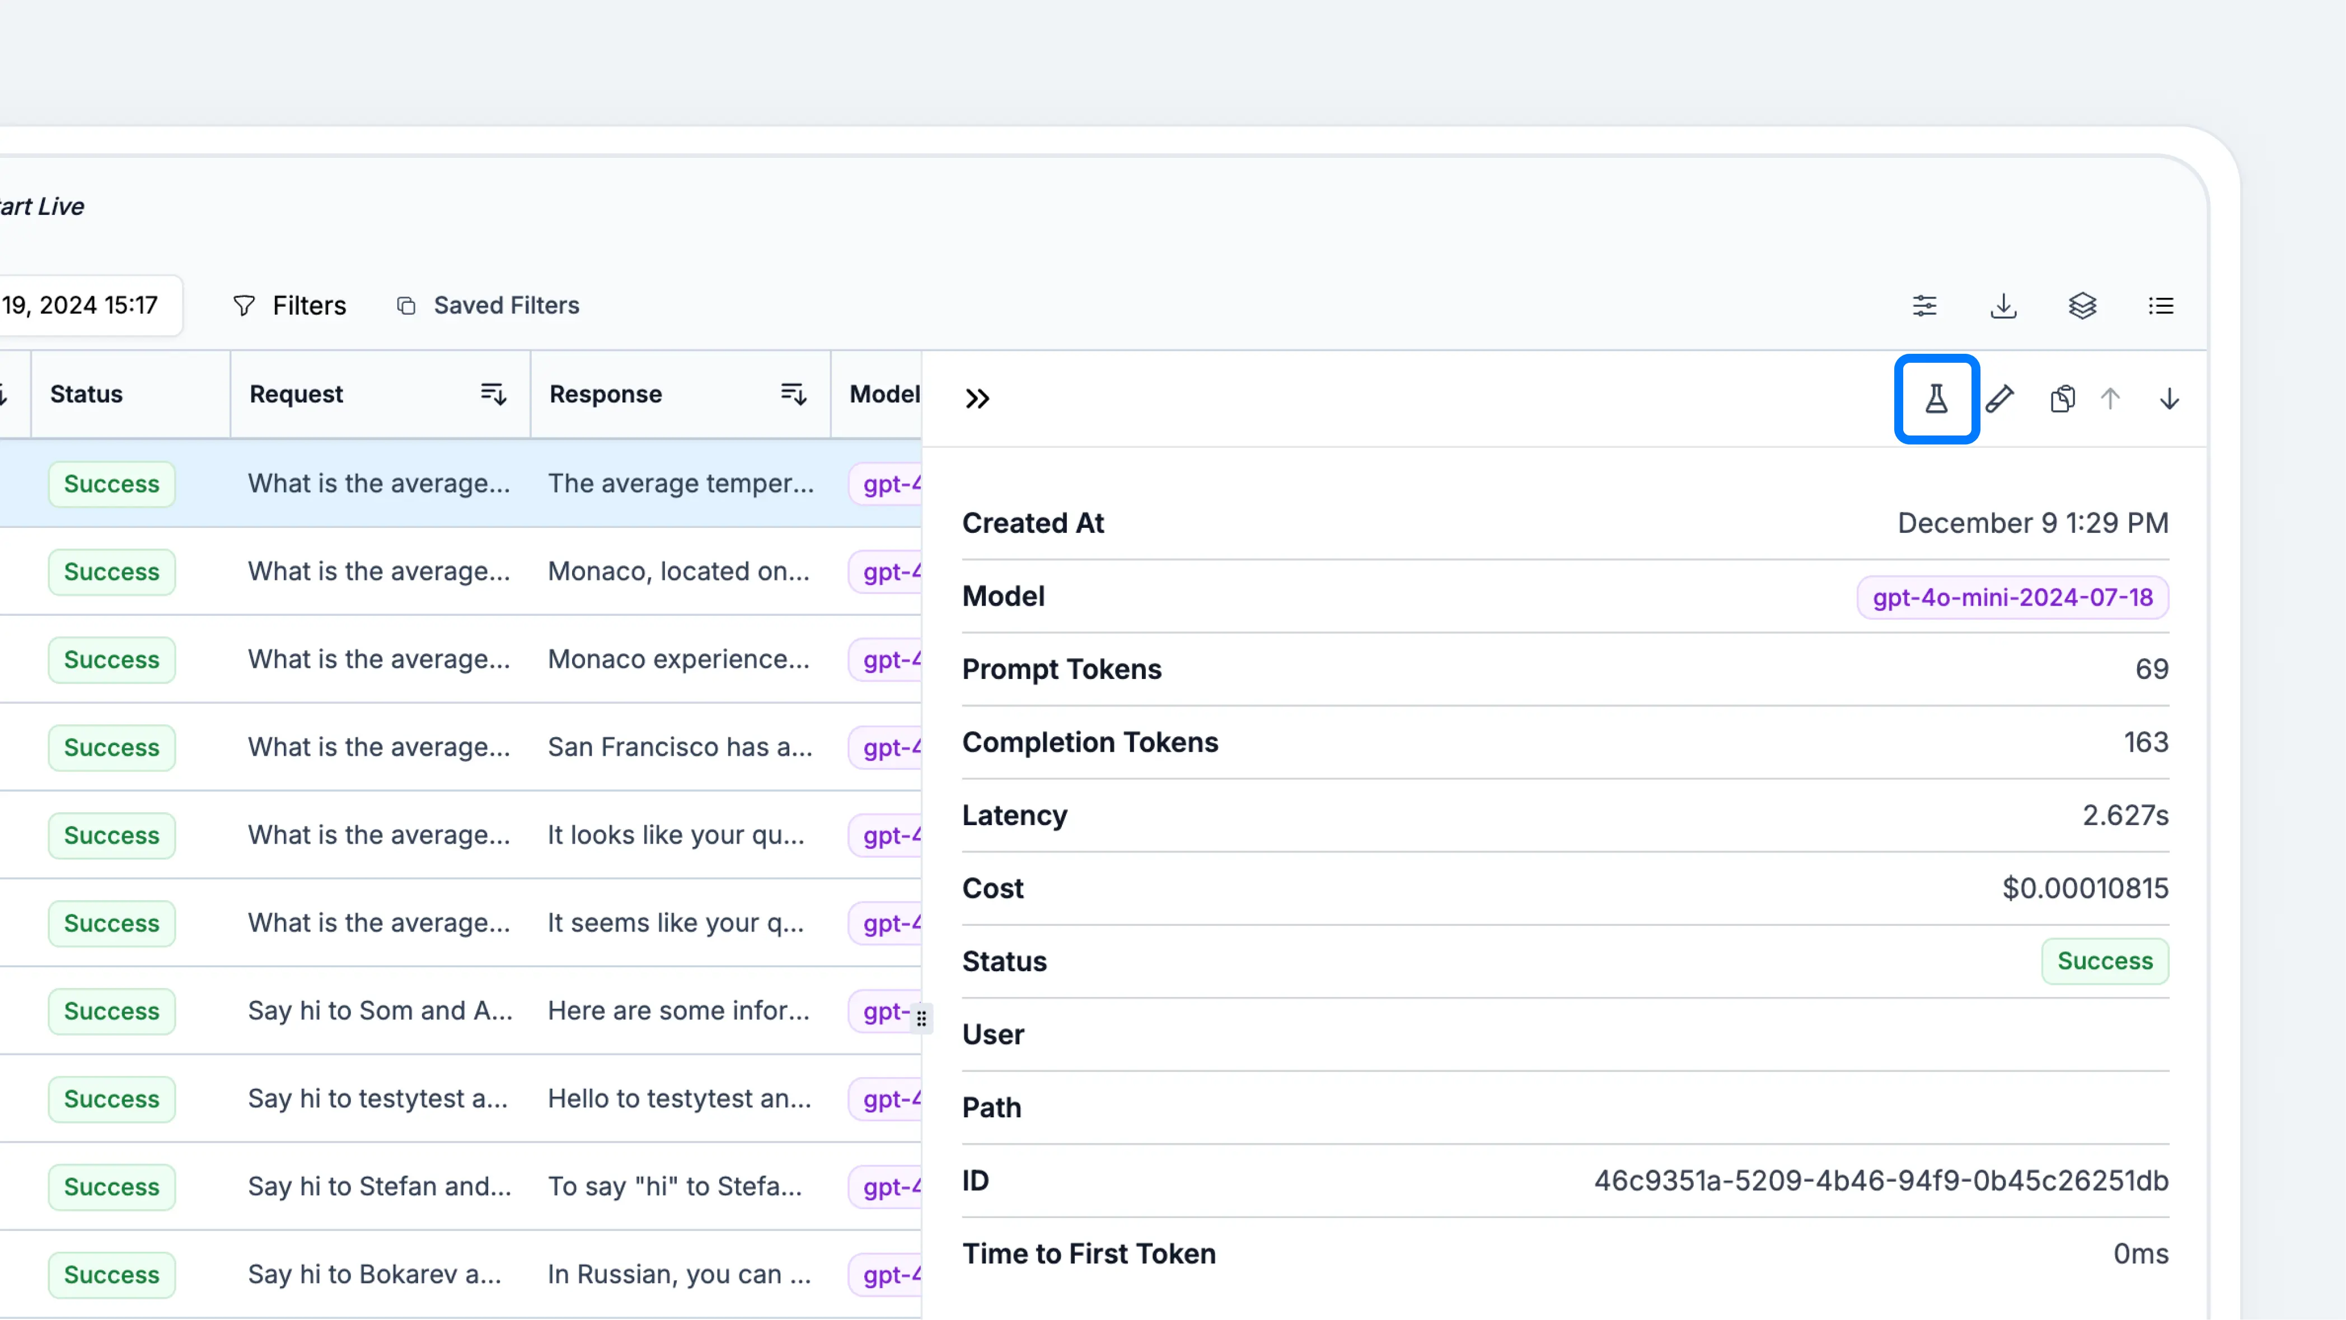
Task: Click the pencil edit icon
Action: (x=2000, y=399)
